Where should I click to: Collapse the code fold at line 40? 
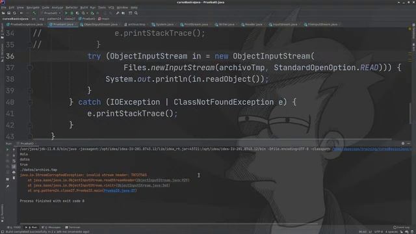tap(30, 102)
